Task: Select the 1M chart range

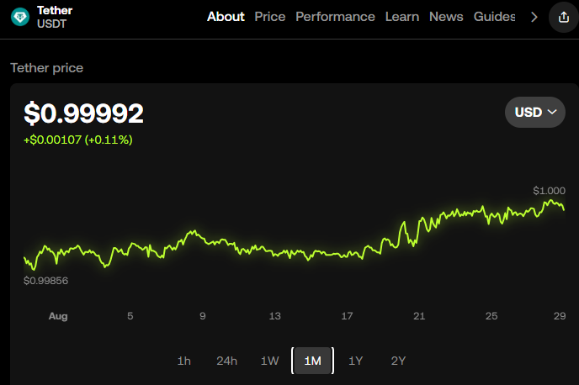Action: (x=313, y=361)
